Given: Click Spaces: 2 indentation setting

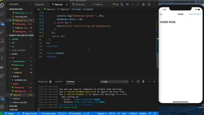Looking at the screenshot, I should [102, 113].
